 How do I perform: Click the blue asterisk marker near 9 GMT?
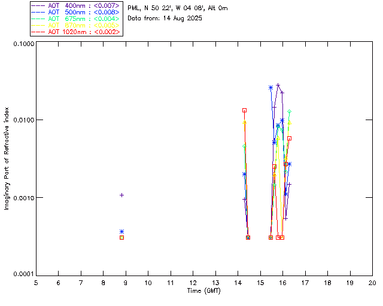pyautogui.click(x=121, y=231)
